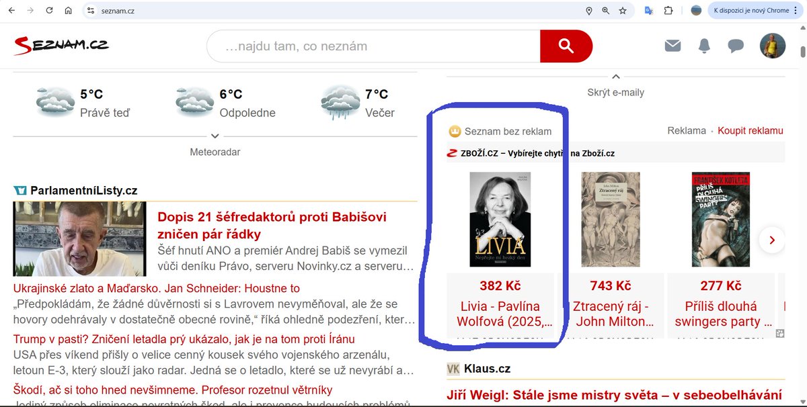Click the red magnifying glass search button
This screenshot has width=807, height=407.
pyautogui.click(x=566, y=46)
